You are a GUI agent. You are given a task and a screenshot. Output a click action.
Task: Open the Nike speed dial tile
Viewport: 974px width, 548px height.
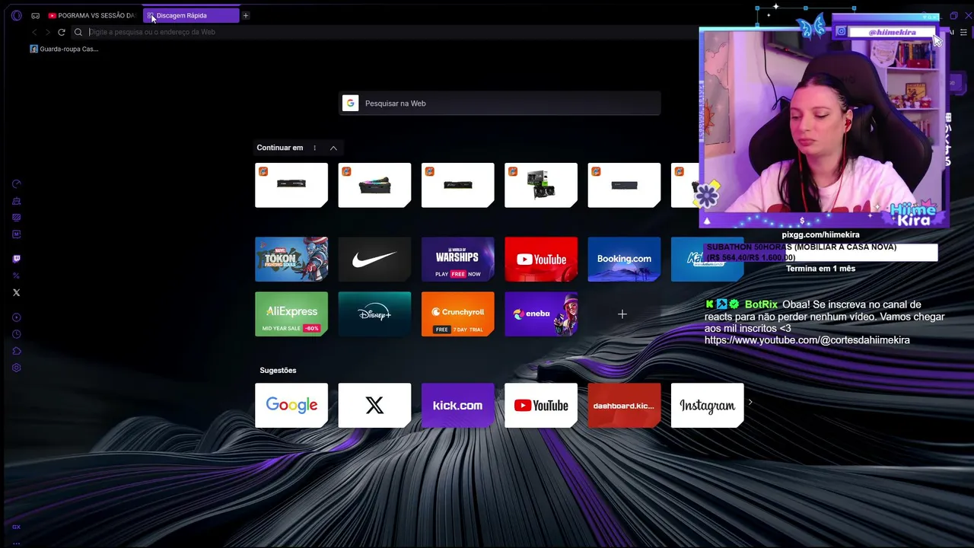click(374, 259)
